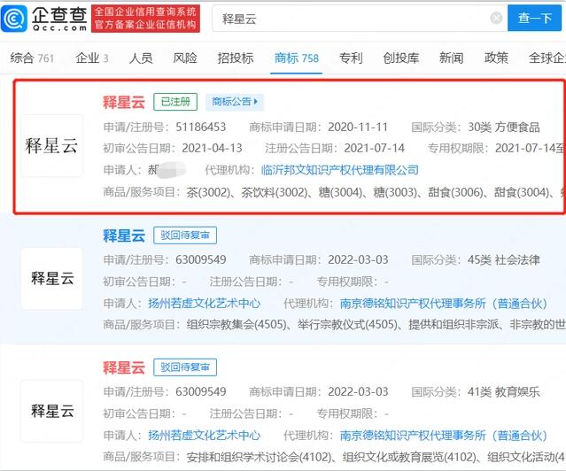The image size is (566, 471).
Task: Open the 创投库 tab
Action: tap(400, 58)
